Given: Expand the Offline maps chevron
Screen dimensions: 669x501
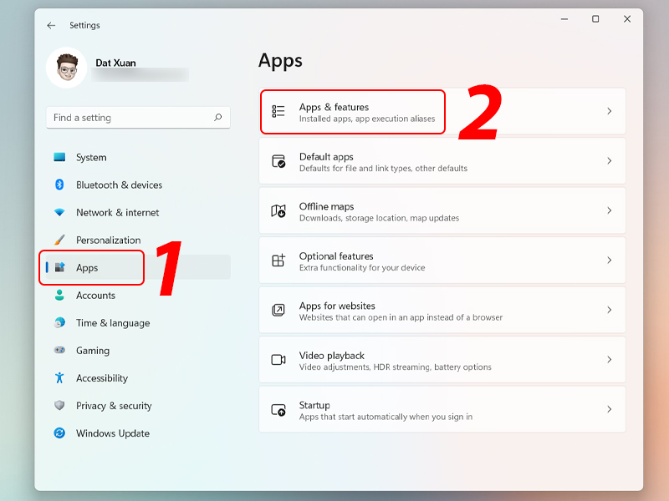Looking at the screenshot, I should point(610,210).
